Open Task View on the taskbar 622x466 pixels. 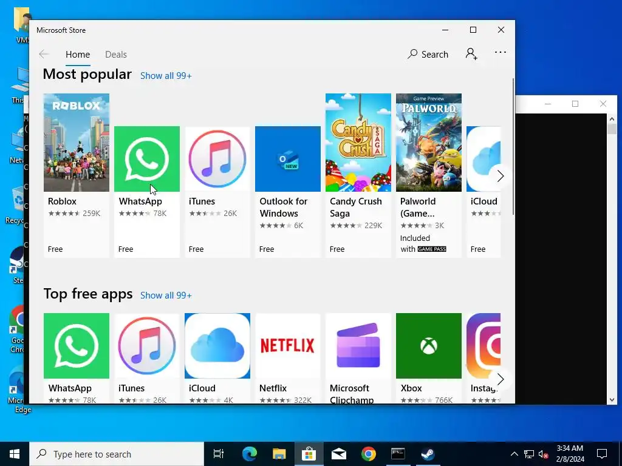tap(219, 454)
